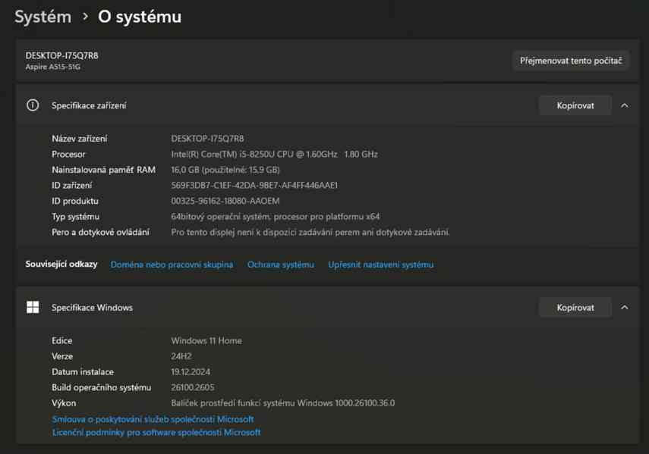Click Systém in the breadcrumb navigation
Image resolution: width=649 pixels, height=454 pixels.
tap(42, 16)
